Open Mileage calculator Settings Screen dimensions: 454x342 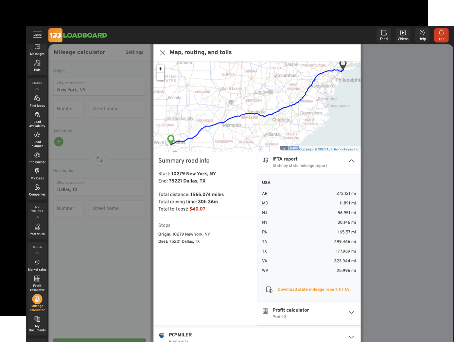[x=134, y=52]
